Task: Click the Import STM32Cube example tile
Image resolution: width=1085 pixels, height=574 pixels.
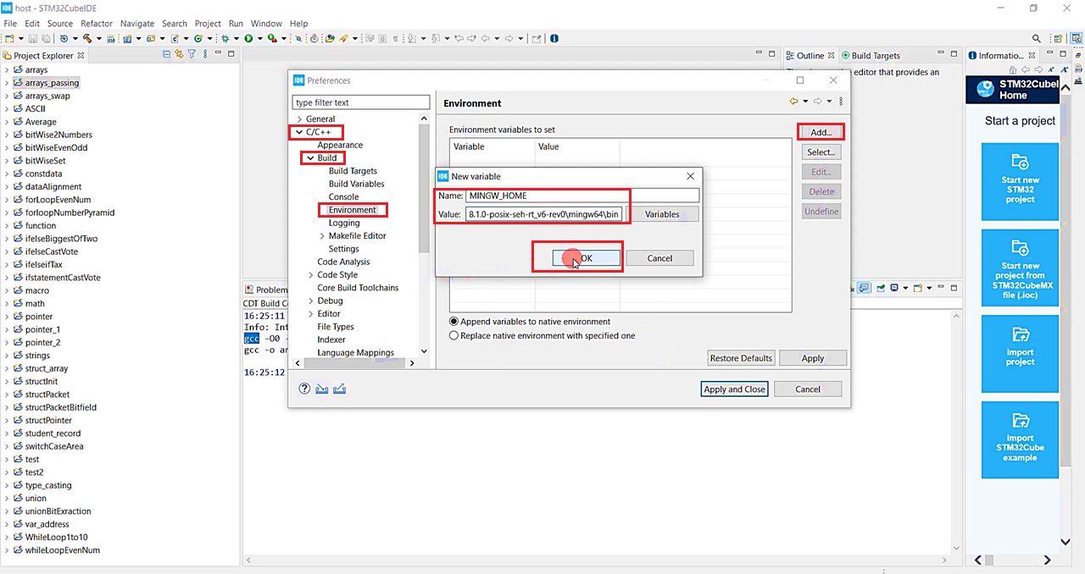Action: (x=1020, y=439)
